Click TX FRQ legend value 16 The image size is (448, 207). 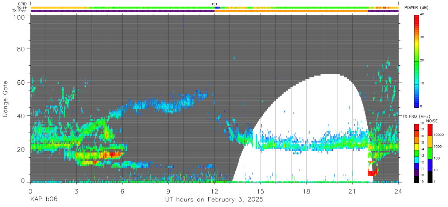pyautogui.click(x=422, y=137)
